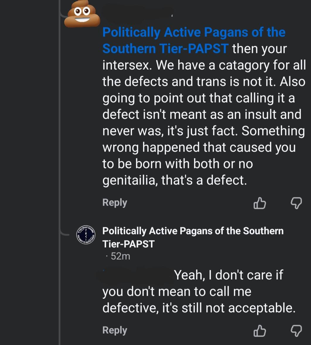Dislike the comment calling it a defect

pyautogui.click(x=296, y=203)
